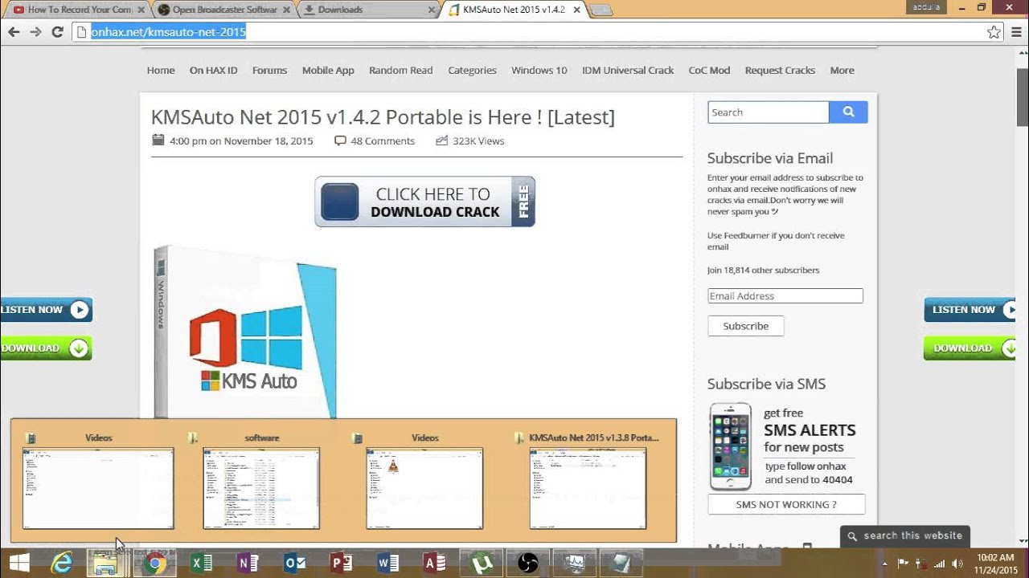
Task: Click the views chart icon
Action: pyautogui.click(x=441, y=140)
